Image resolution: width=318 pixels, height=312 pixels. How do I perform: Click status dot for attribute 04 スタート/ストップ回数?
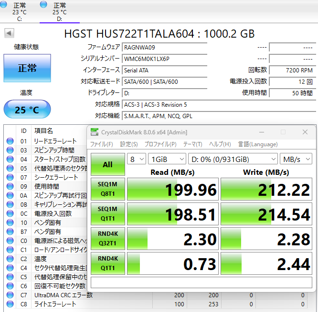point(10,159)
